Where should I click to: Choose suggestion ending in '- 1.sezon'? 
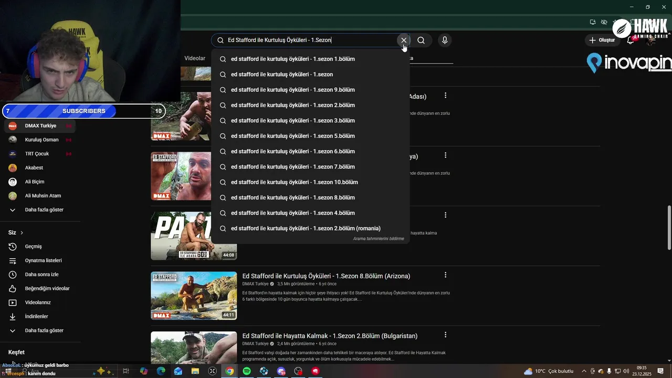click(310, 75)
